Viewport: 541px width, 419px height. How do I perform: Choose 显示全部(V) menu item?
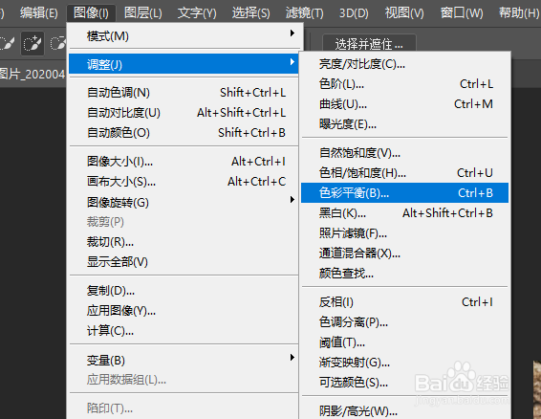184,262
